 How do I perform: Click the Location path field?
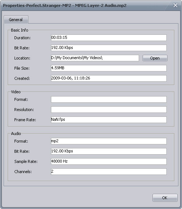pyautogui.click(x=95, y=58)
